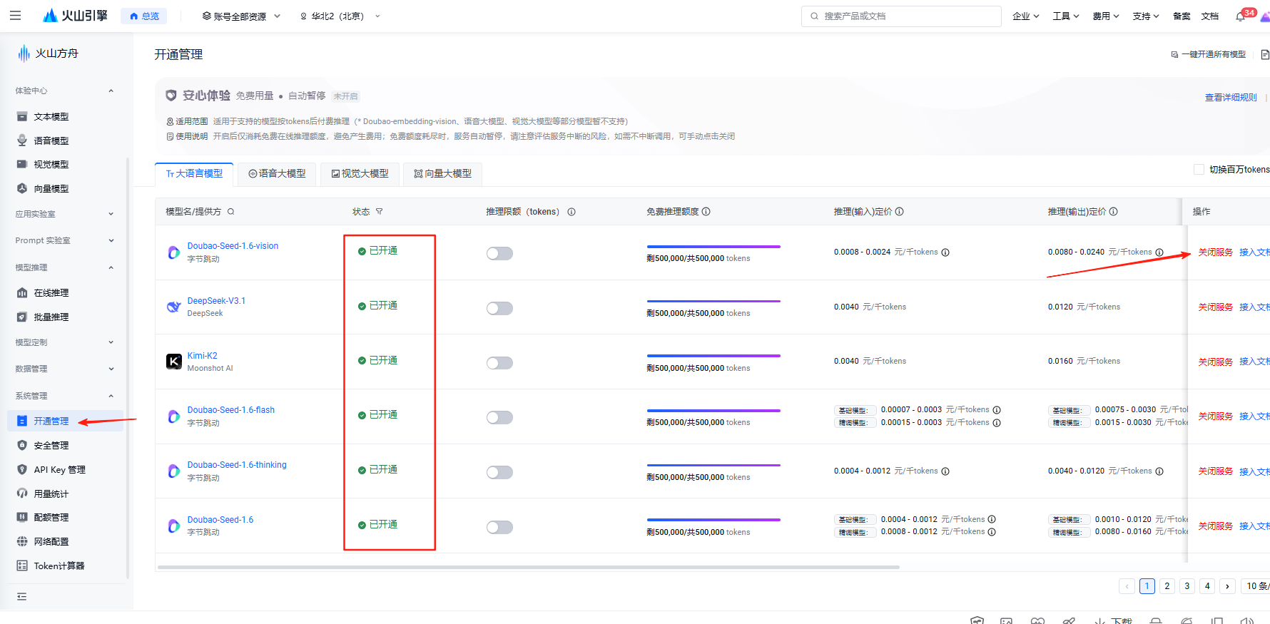The height and width of the screenshot is (624, 1270).
Task: Click the 网络配置 globe icon
Action: click(22, 541)
